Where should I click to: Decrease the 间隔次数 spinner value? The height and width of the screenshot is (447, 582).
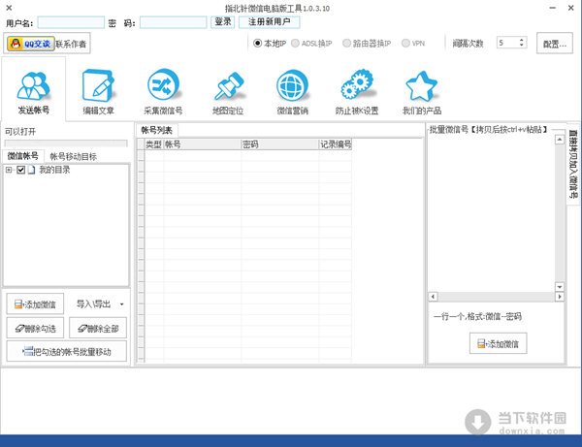[522, 45]
